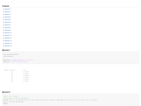Click the Contents heading
The width and height of the screenshot is (141, 106).
[5, 6]
